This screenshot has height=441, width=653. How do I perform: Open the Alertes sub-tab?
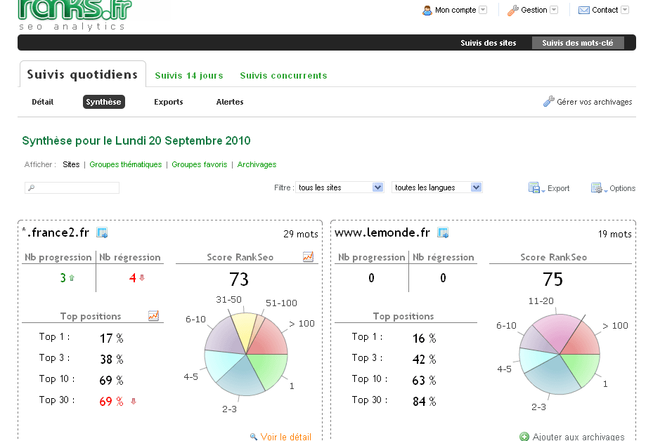click(x=229, y=102)
